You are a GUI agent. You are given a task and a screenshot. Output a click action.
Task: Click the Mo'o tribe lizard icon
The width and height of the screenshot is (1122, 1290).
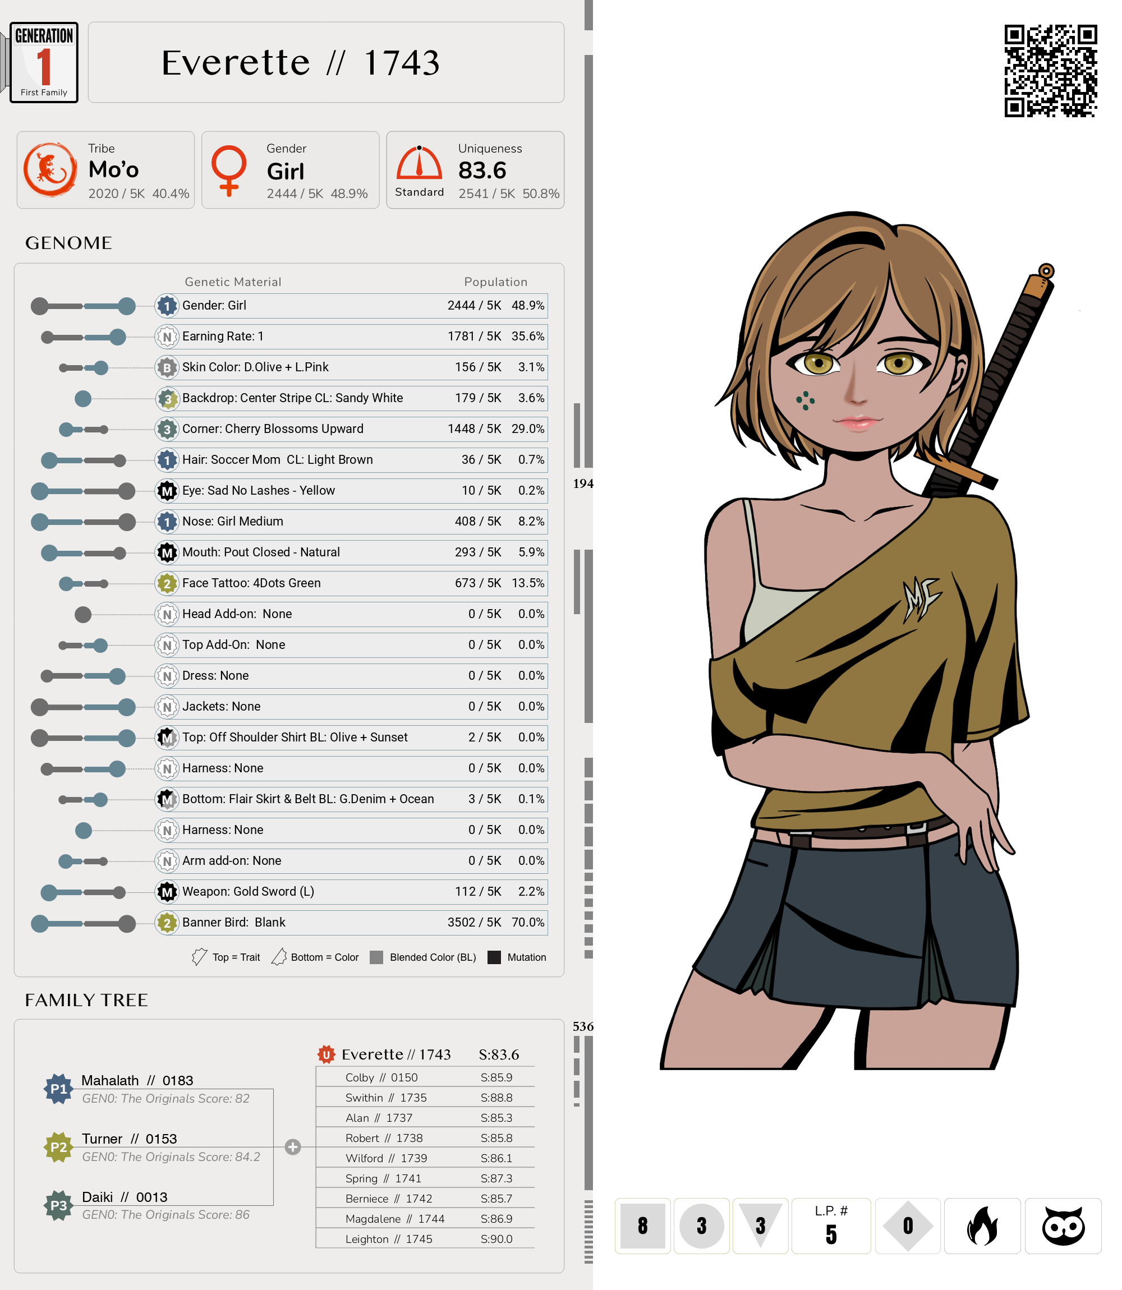coord(50,169)
